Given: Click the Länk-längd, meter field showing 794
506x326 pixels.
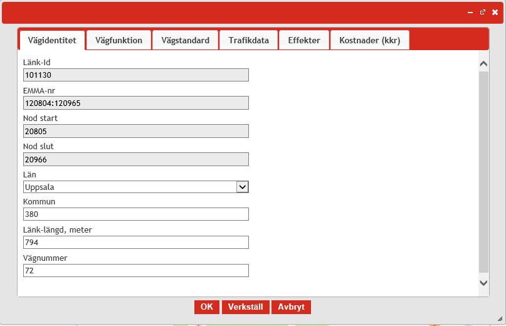Looking at the screenshot, I should 136,242.
